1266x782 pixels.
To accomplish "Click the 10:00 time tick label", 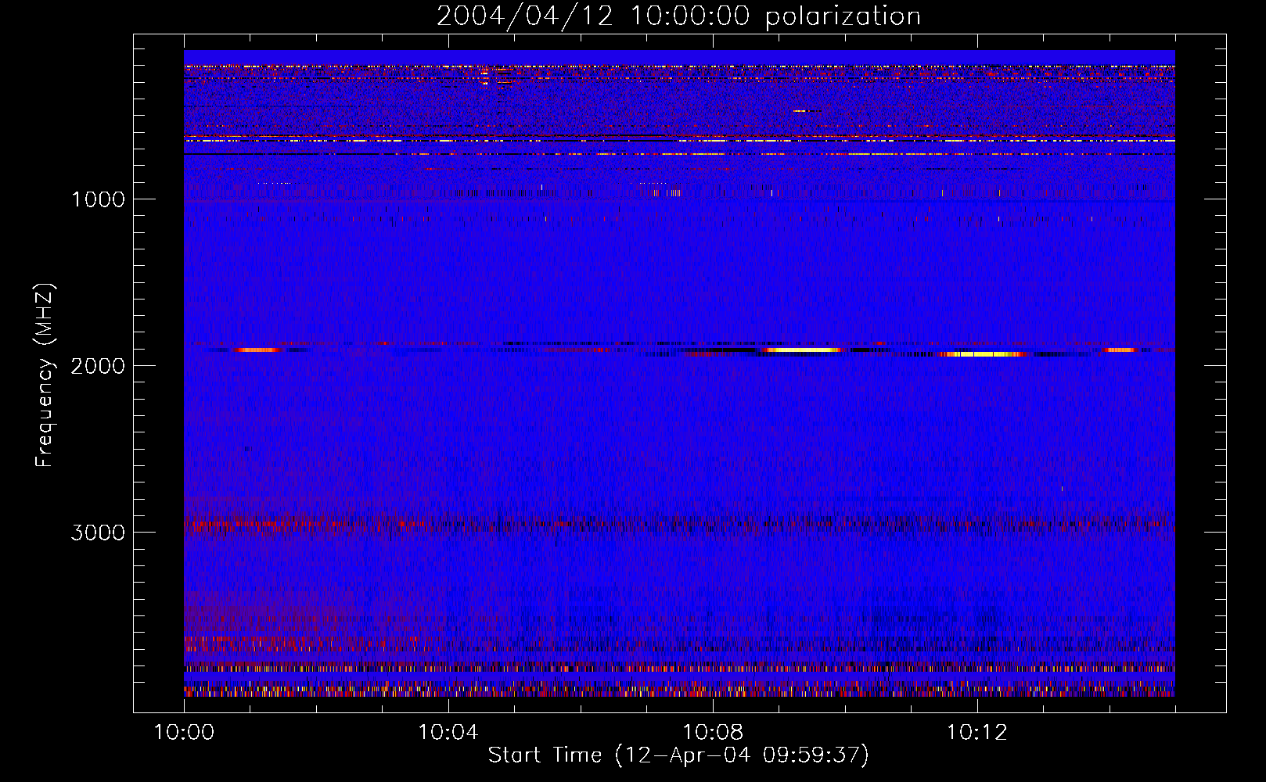I will coord(184,733).
